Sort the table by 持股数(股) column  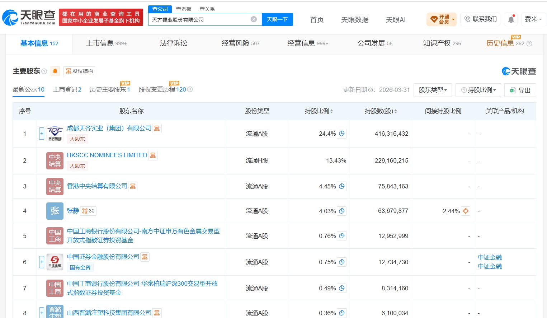[x=381, y=111]
